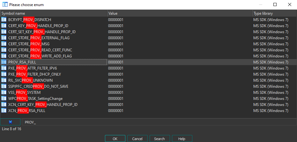This screenshot has height=142, width=297.
Task: Select the XCN_CERT_KEY_PROV_HANDLE_PROP_ID symbol name
Action: pyautogui.click(x=43, y=104)
